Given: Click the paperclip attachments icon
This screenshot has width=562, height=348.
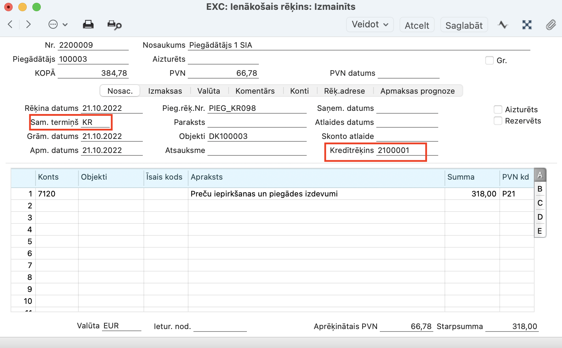Looking at the screenshot, I should click(551, 25).
